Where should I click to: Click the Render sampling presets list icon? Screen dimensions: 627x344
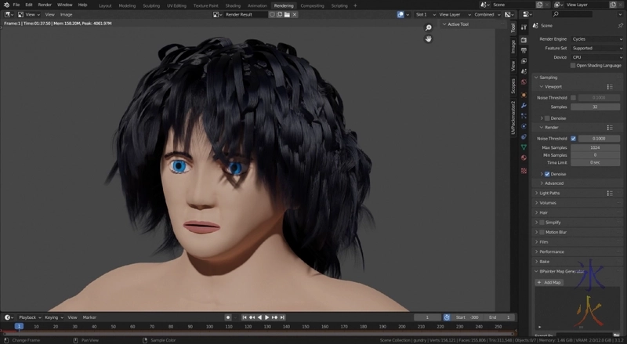coord(610,128)
